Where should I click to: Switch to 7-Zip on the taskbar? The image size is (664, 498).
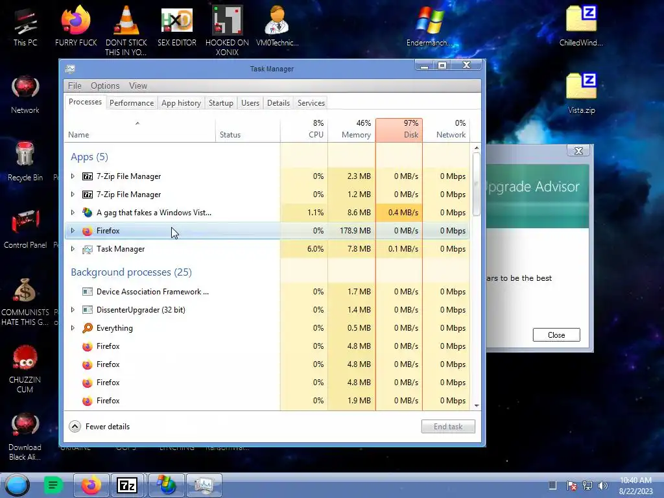(128, 485)
